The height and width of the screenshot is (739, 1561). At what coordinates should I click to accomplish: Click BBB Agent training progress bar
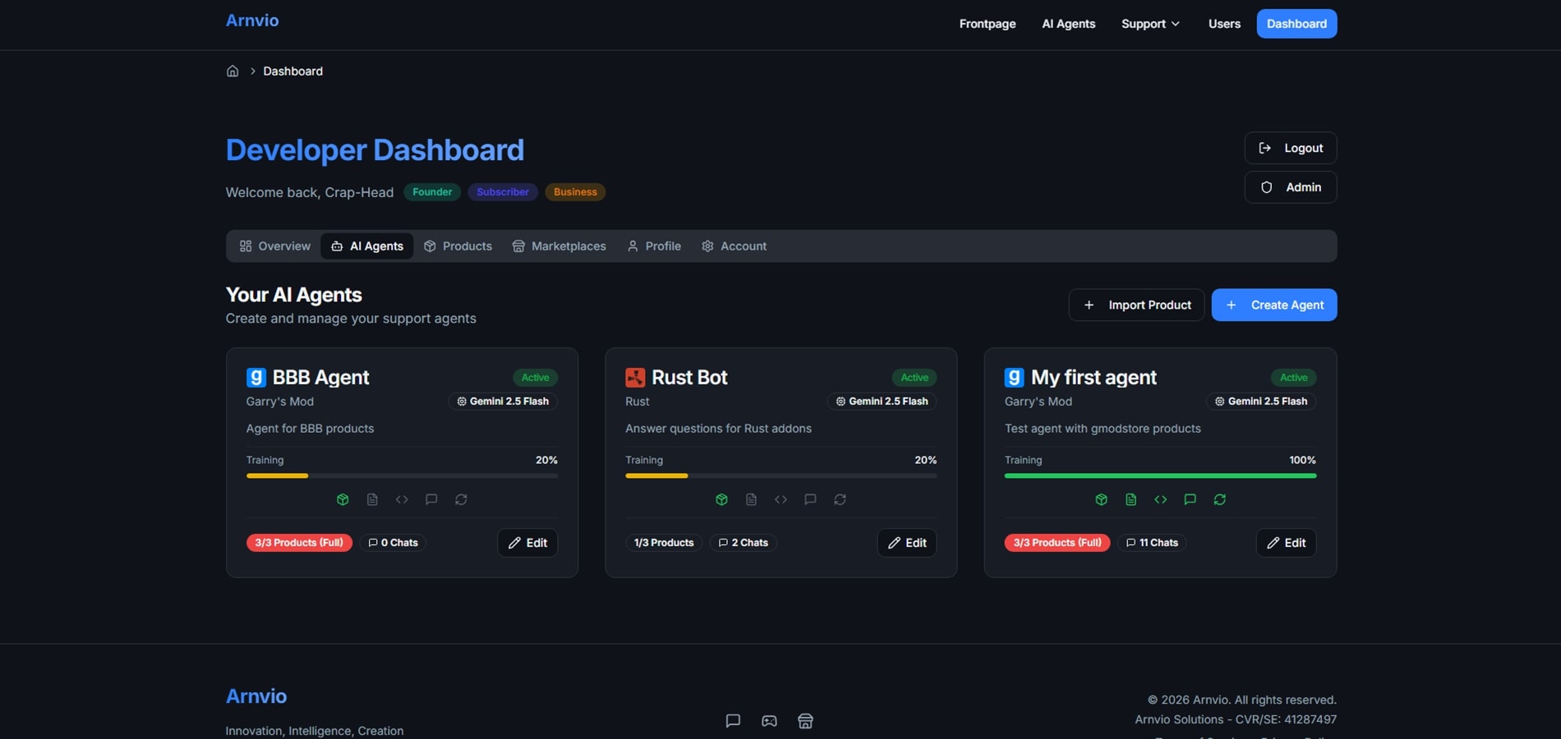pos(402,475)
